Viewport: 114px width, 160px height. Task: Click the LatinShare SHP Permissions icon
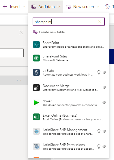pyautogui.click(x=36, y=146)
